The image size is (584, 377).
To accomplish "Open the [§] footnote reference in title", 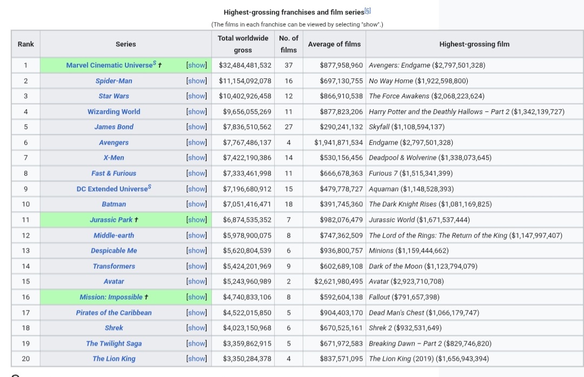I will tap(368, 11).
